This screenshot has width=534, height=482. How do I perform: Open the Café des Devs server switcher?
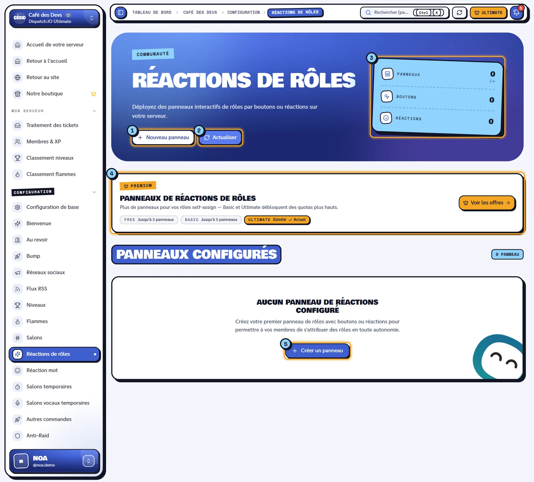[x=54, y=18]
